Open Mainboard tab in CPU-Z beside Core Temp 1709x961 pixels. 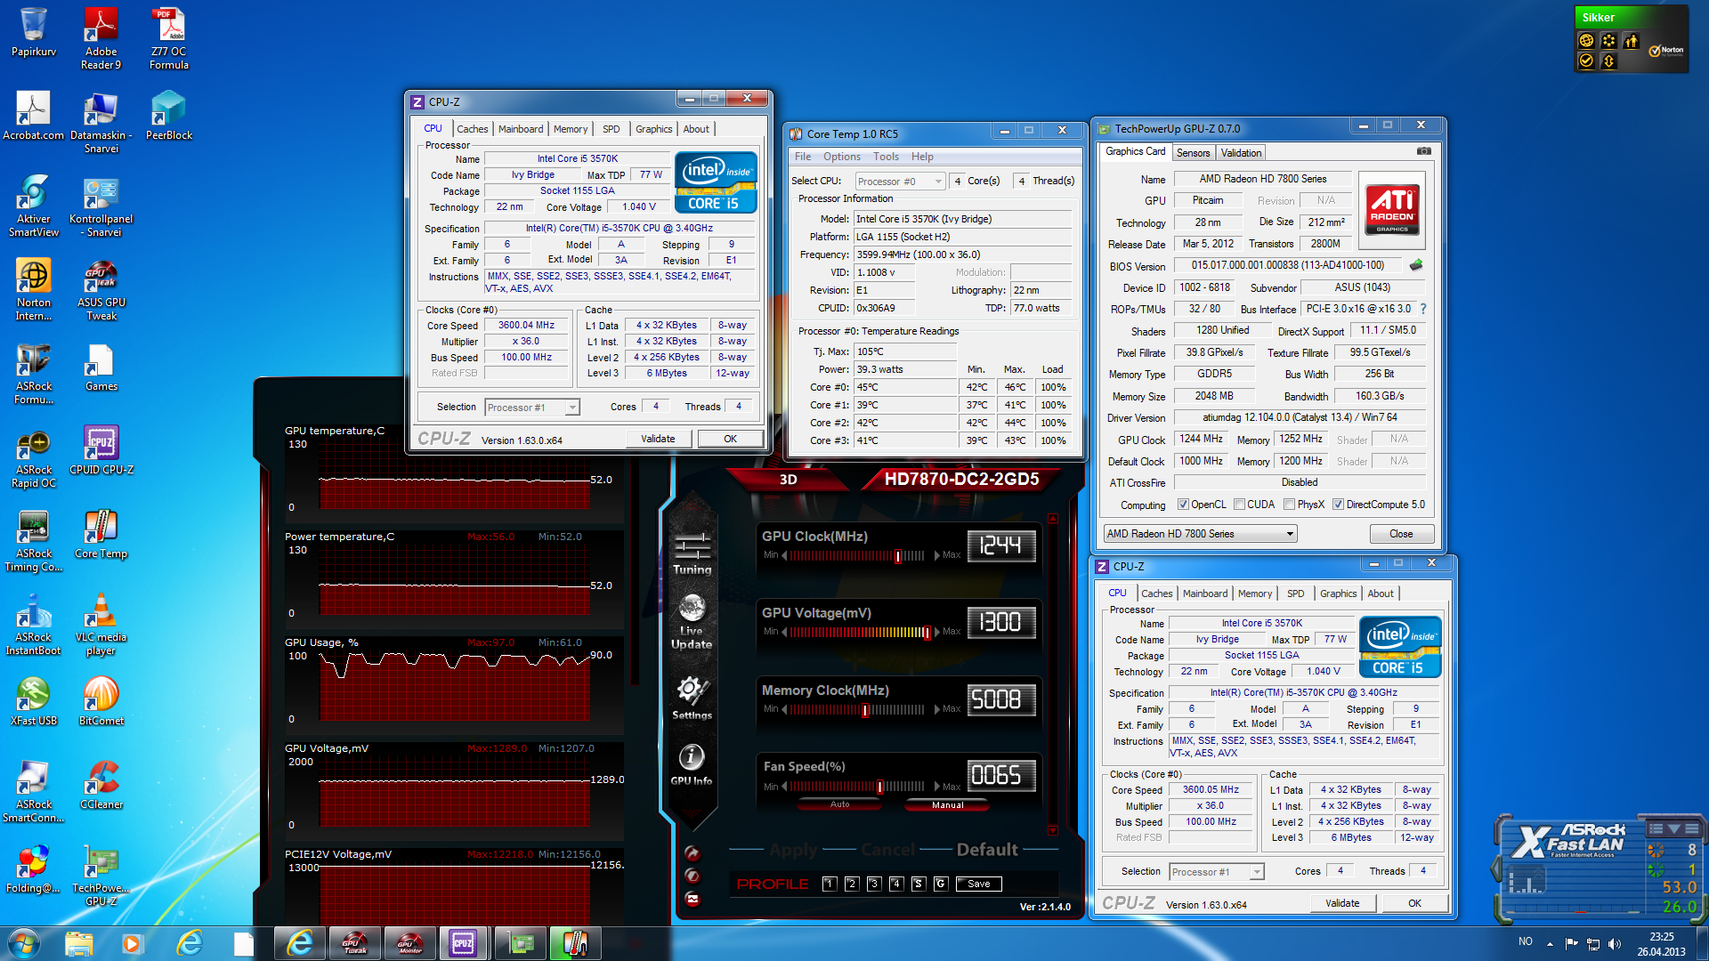(521, 129)
